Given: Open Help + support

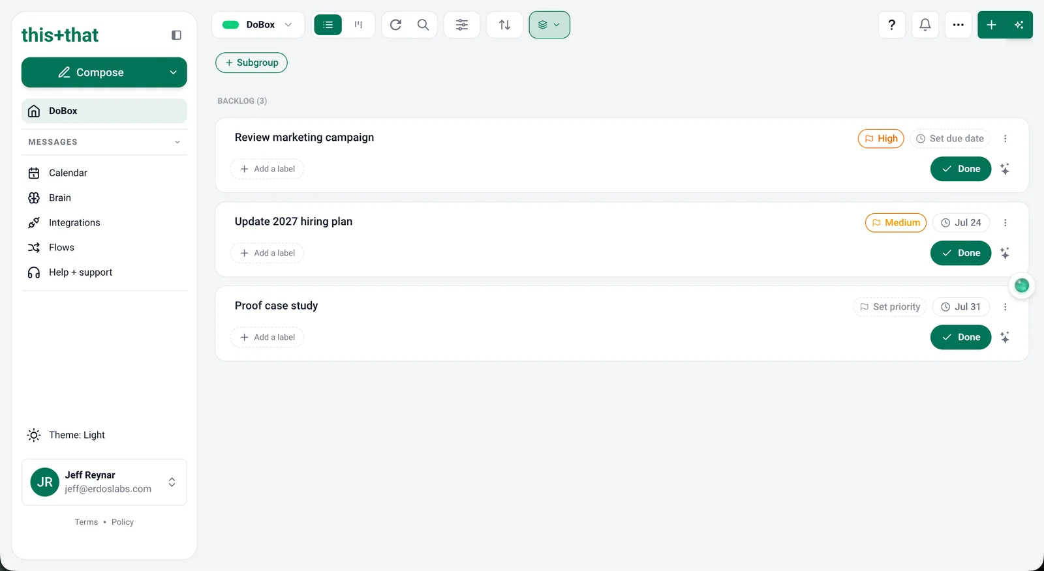Looking at the screenshot, I should [x=104, y=272].
